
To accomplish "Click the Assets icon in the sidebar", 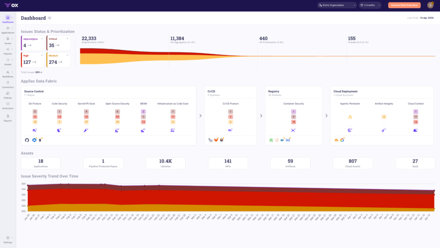I will tap(8, 59).
